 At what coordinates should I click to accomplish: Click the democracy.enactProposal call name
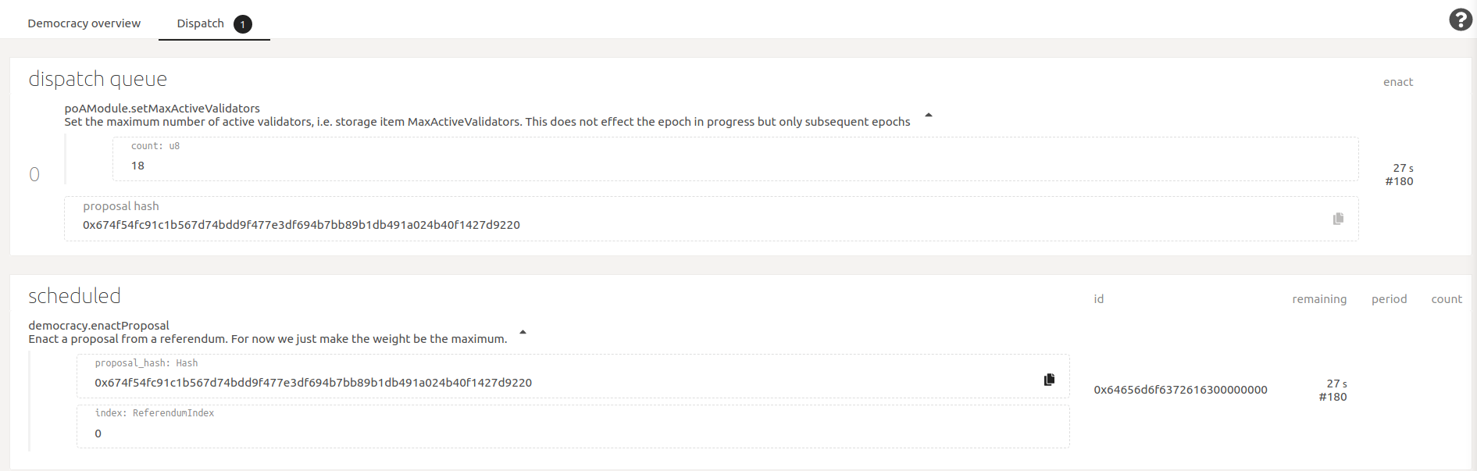coord(98,326)
